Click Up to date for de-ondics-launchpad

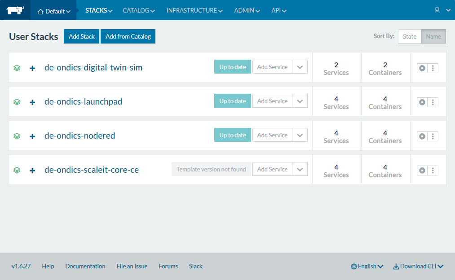point(232,101)
